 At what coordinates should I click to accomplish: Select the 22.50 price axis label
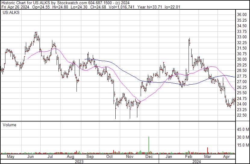242,115
